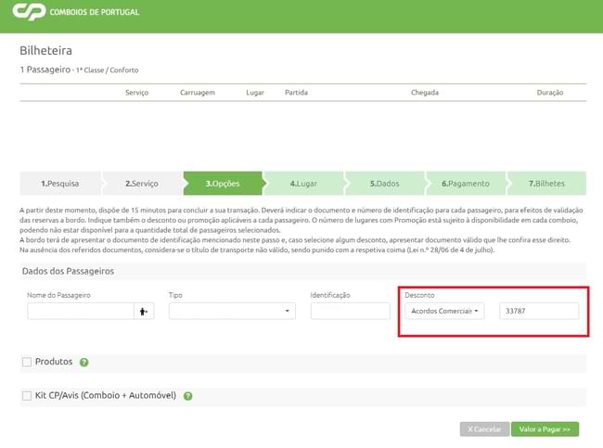This screenshot has height=448, width=603.
Task: Click the passenger icon beside name field
Action: coord(144,311)
